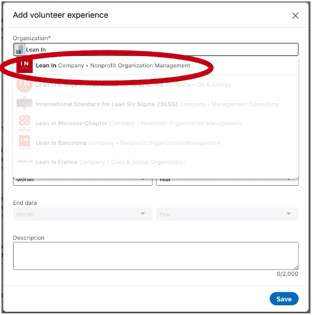The height and width of the screenshot is (315, 312).
Task: Choose International Standard for Lean Six Sigma suggestion
Action: 155,104
